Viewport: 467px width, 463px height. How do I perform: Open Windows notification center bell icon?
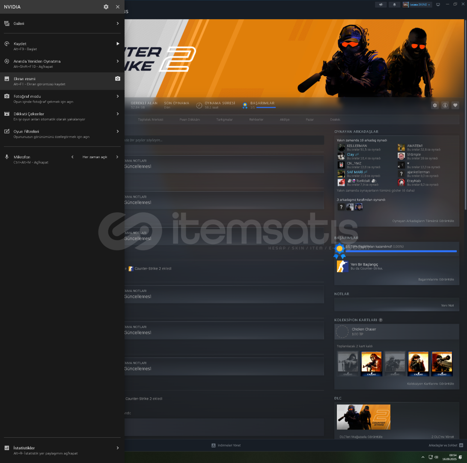click(x=461, y=457)
